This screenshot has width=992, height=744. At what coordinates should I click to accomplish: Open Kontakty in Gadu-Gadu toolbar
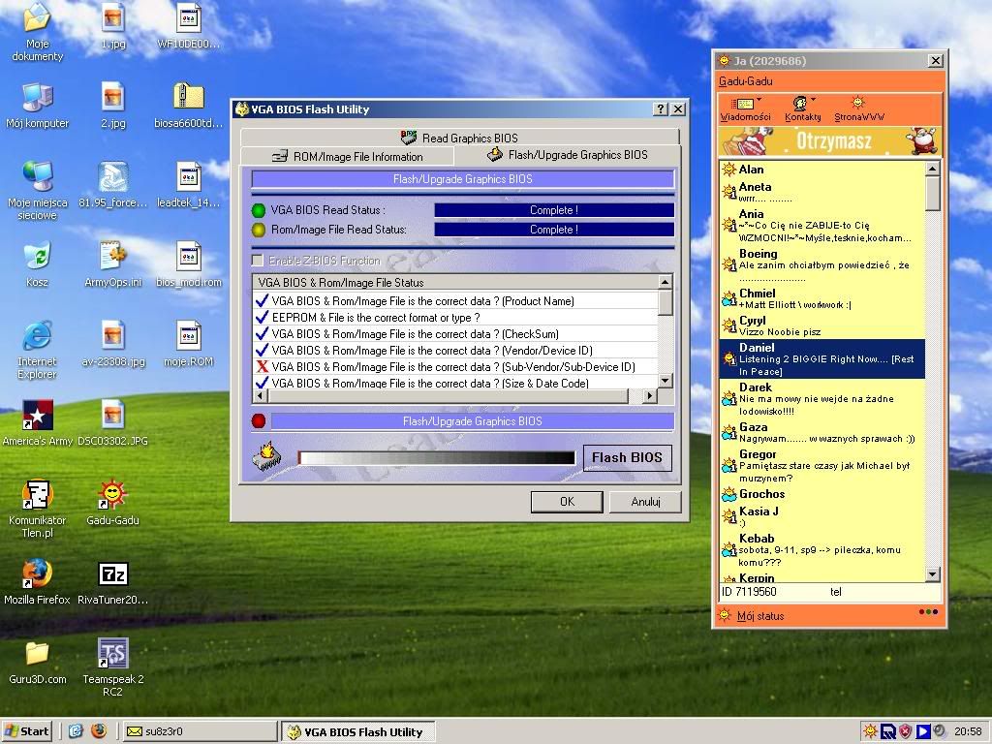coord(803,108)
